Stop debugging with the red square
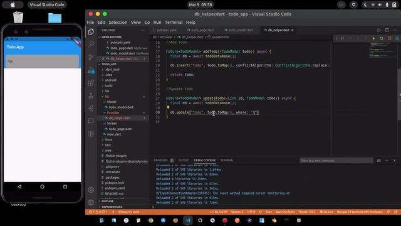This screenshot has height=226, width=401. [390, 38]
